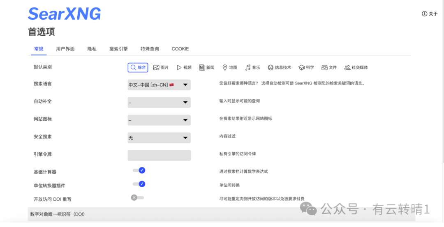Screen dimensions: 444x227
Task: Click the 开放访问 DOI 重写 label
Action: coord(52,199)
